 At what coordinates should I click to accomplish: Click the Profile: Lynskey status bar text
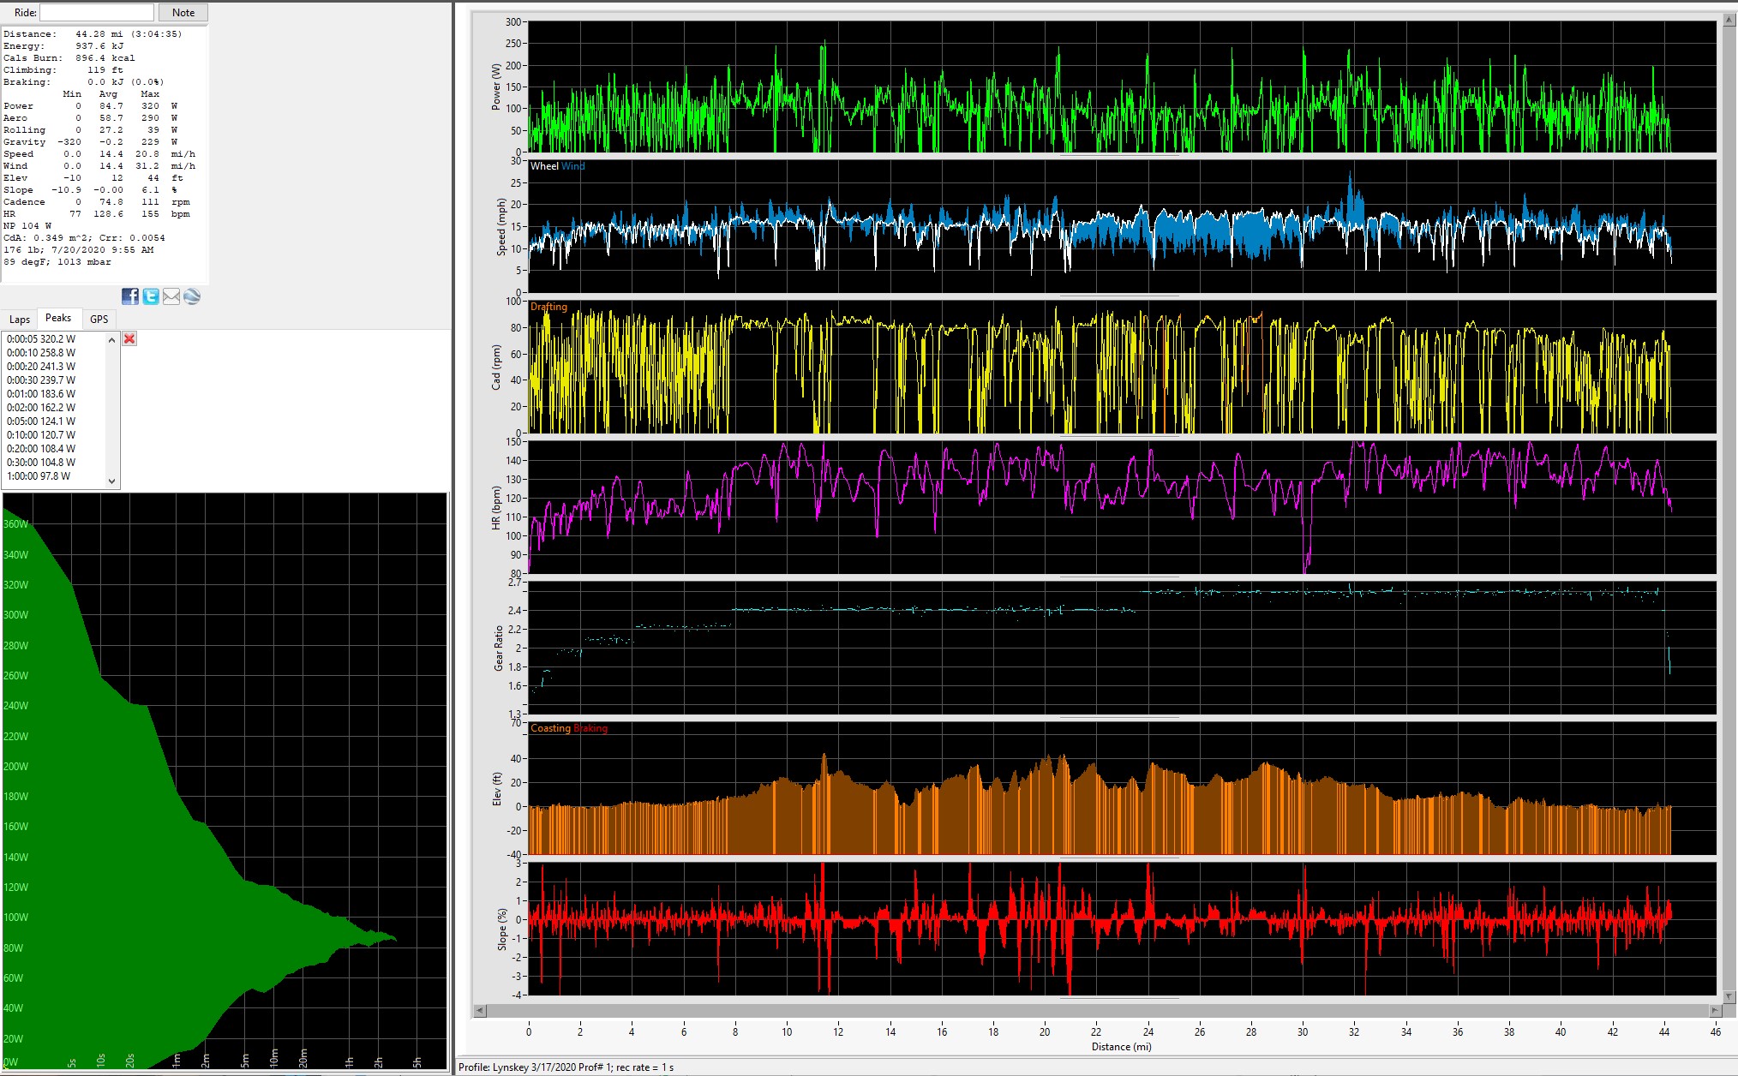(x=566, y=1067)
